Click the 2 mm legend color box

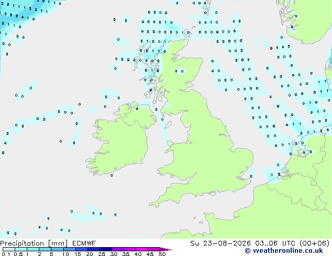(45, 249)
